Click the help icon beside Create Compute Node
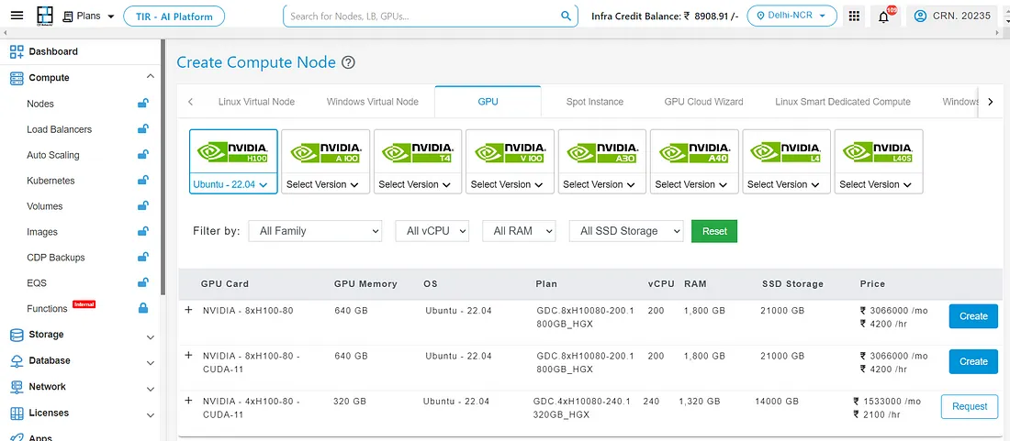The image size is (1010, 441). point(349,62)
